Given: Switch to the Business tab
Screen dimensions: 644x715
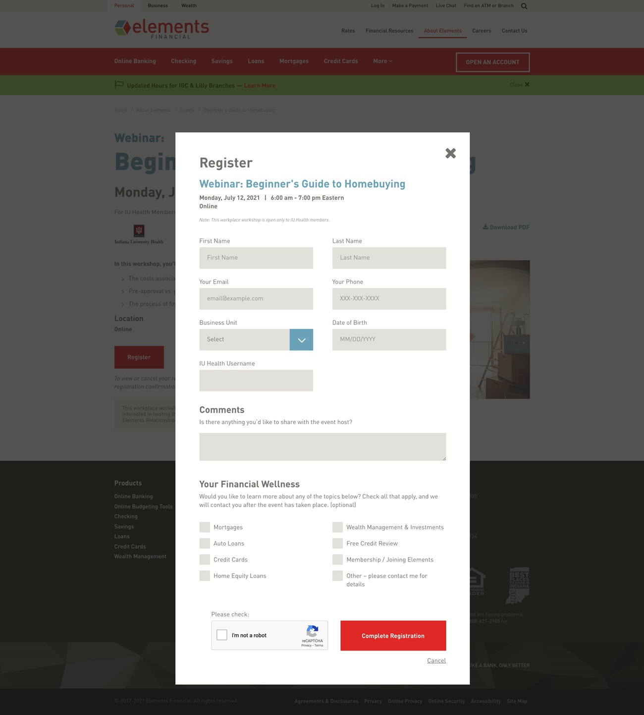Looking at the screenshot, I should pyautogui.click(x=158, y=6).
